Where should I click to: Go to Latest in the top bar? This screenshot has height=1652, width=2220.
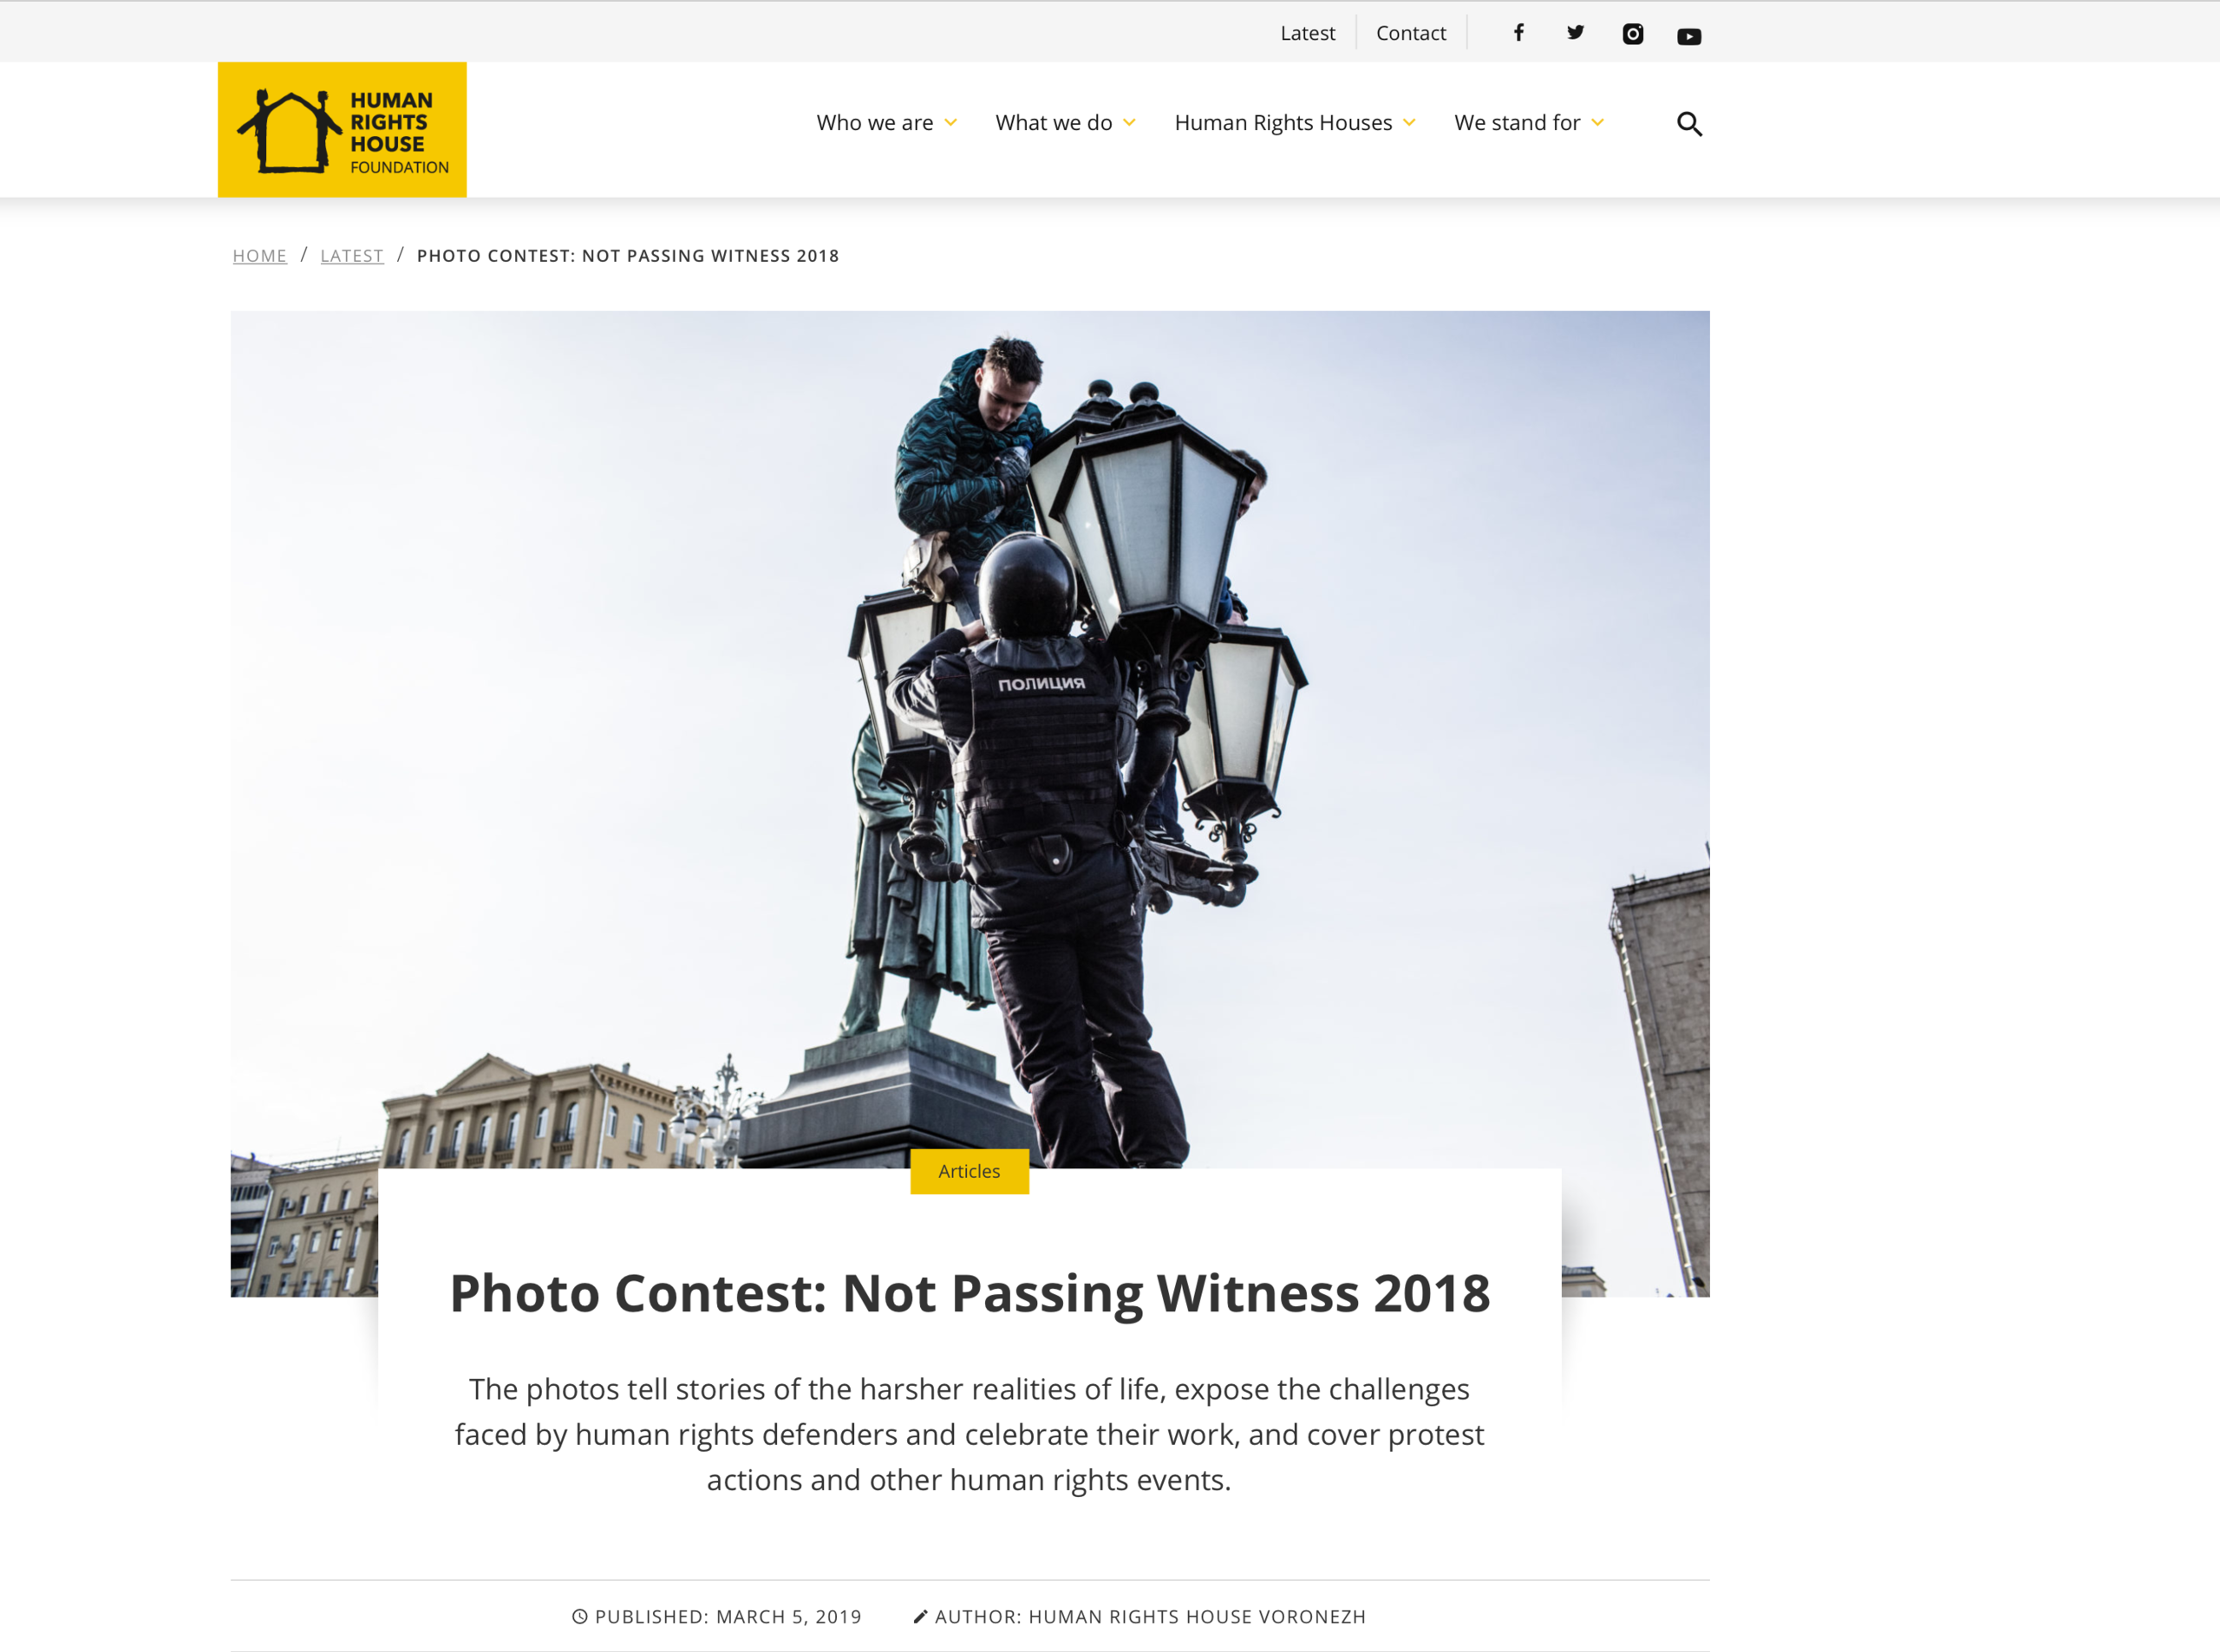[1308, 33]
